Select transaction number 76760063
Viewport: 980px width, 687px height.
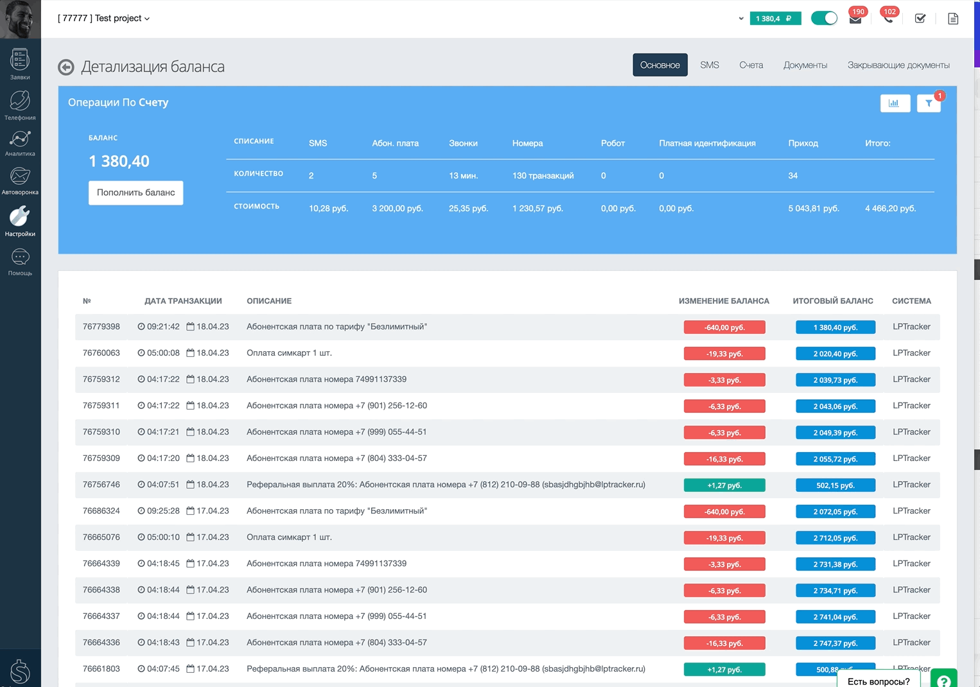[101, 353]
